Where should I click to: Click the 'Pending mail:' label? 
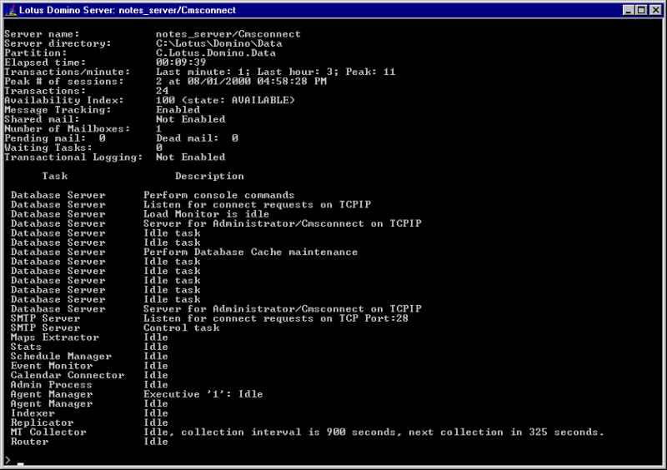(x=45, y=138)
